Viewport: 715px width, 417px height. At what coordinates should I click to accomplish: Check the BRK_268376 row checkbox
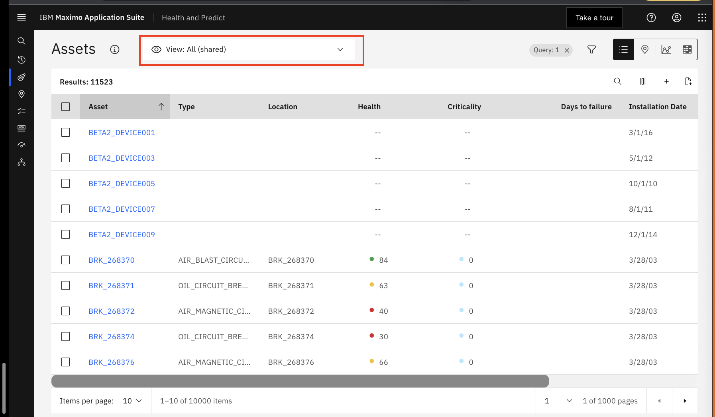66,362
